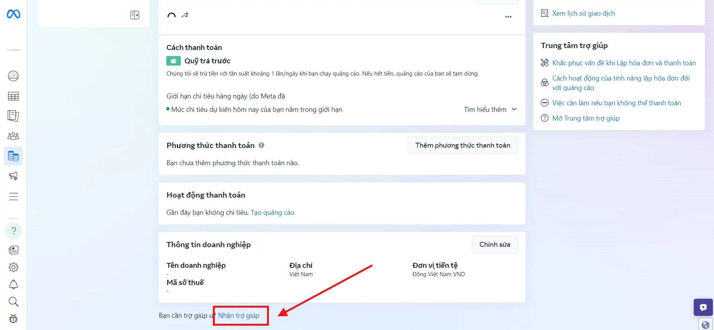Open the audiences people icon
Image resolution: width=714 pixels, height=330 pixels.
(x=13, y=136)
